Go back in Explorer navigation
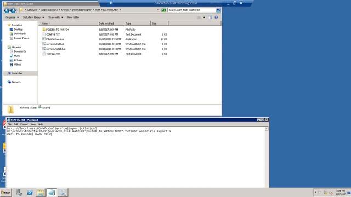This screenshot has width=351, height=197. point(7,10)
